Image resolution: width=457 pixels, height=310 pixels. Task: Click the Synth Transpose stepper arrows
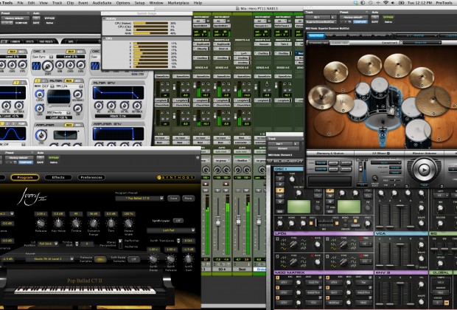[x=178, y=241]
